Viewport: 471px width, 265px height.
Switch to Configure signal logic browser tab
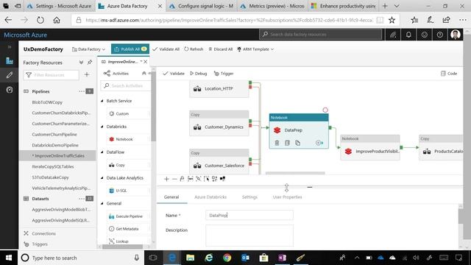point(201,6)
